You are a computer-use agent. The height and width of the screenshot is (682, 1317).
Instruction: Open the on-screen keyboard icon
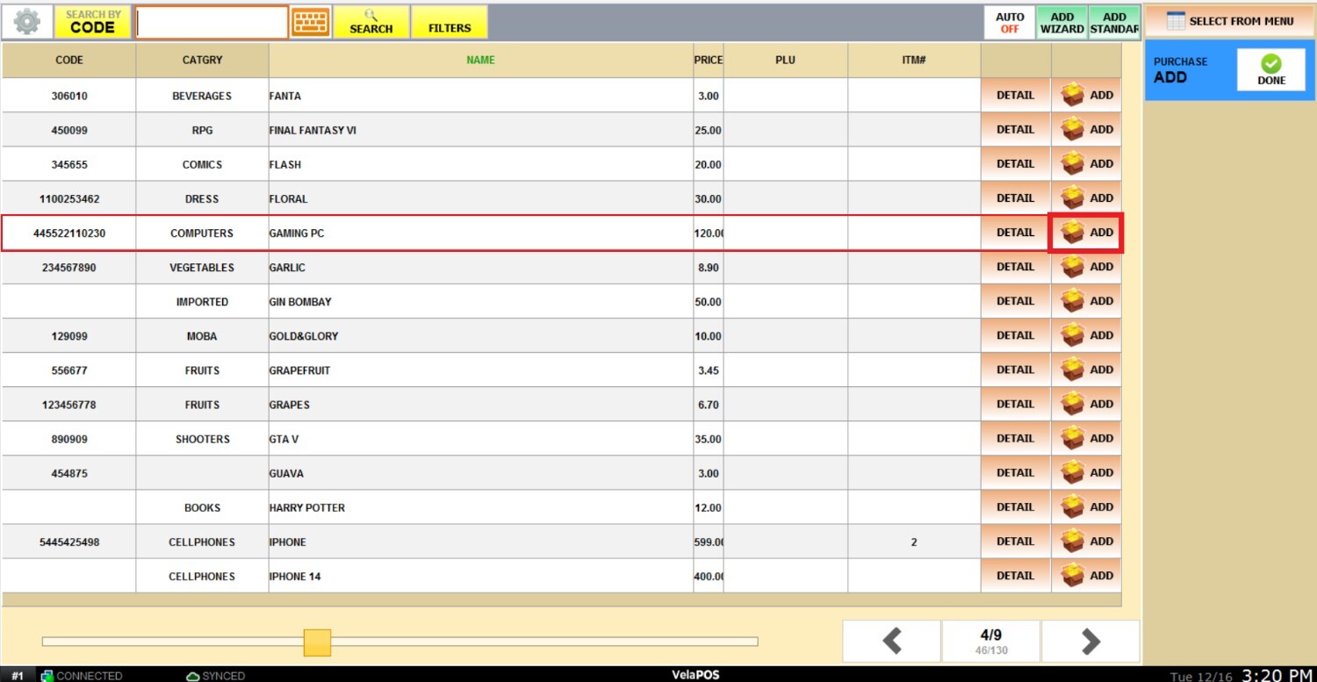(x=311, y=22)
